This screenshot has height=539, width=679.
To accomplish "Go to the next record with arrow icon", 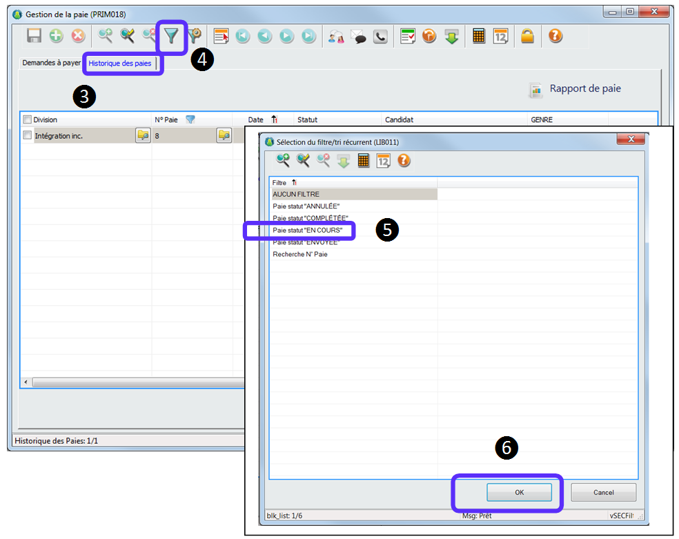I will [287, 37].
